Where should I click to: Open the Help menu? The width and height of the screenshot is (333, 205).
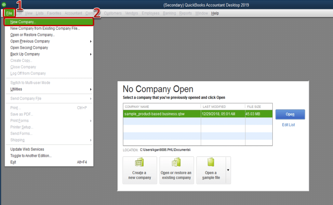tap(215, 13)
